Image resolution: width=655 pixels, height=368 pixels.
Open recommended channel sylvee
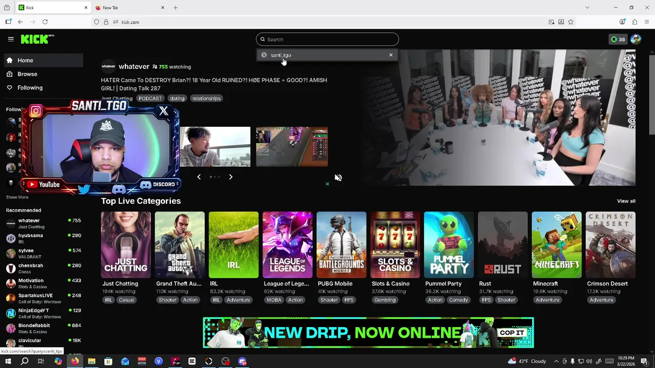43,253
